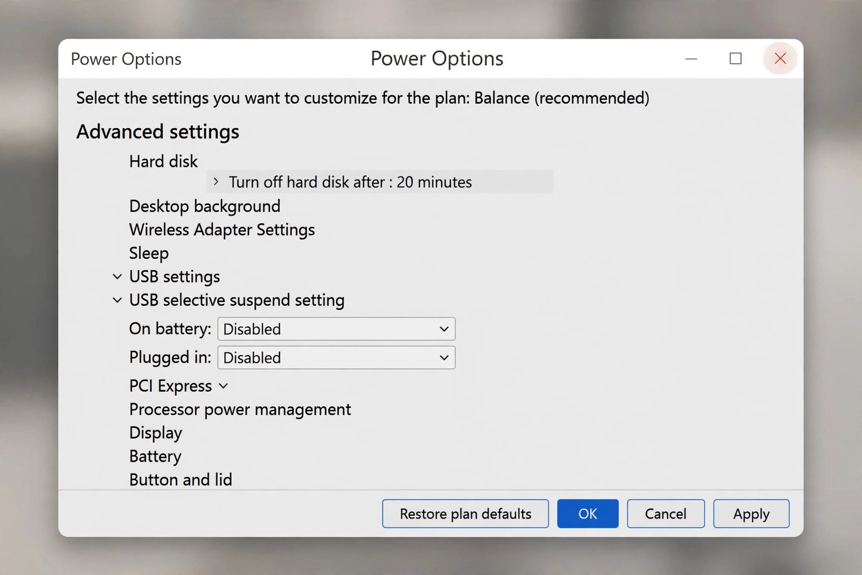
Task: Click the Apply button
Action: pos(751,514)
